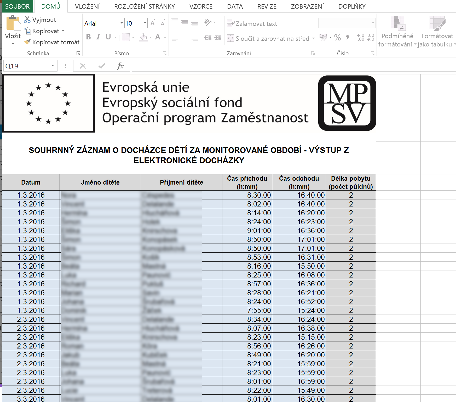Open Podmíněné formátování menu
The image size is (456, 402).
tap(397, 31)
